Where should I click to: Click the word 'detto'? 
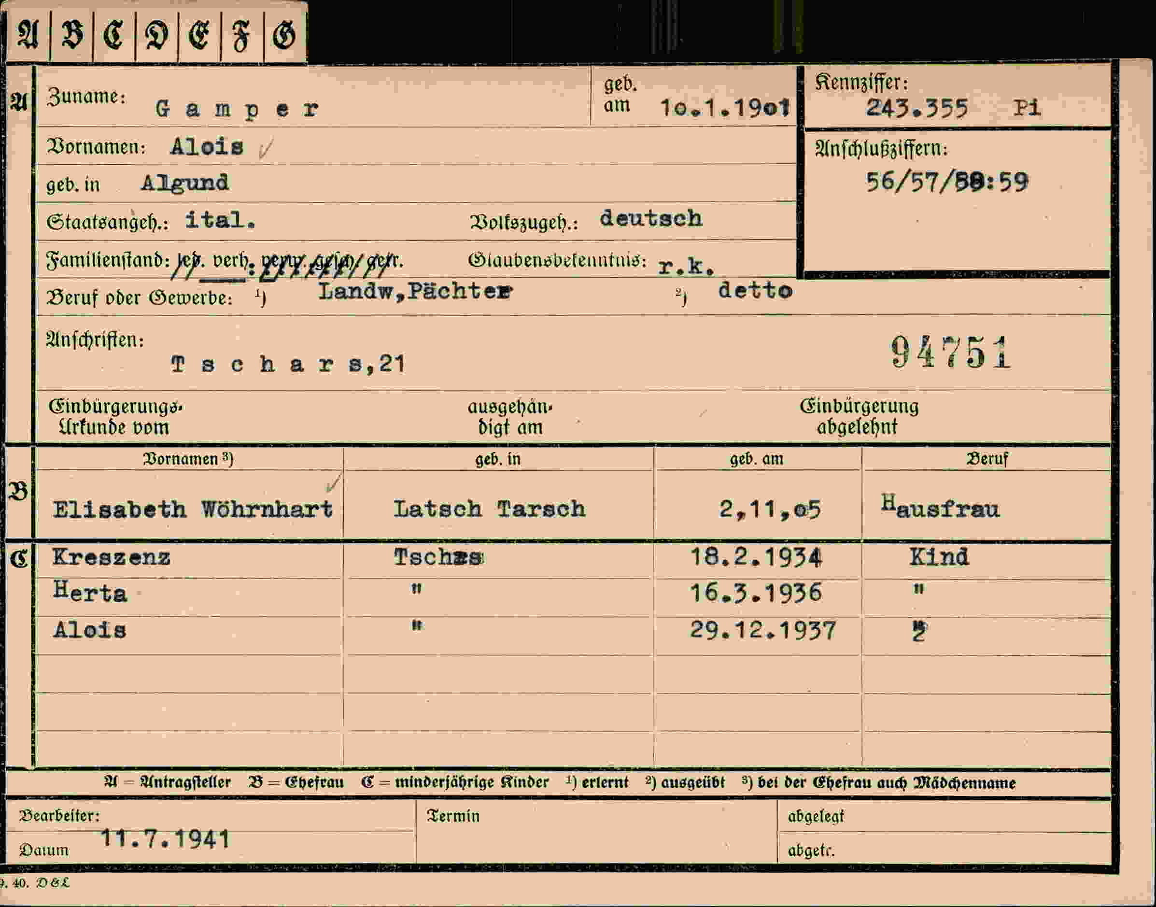point(755,290)
